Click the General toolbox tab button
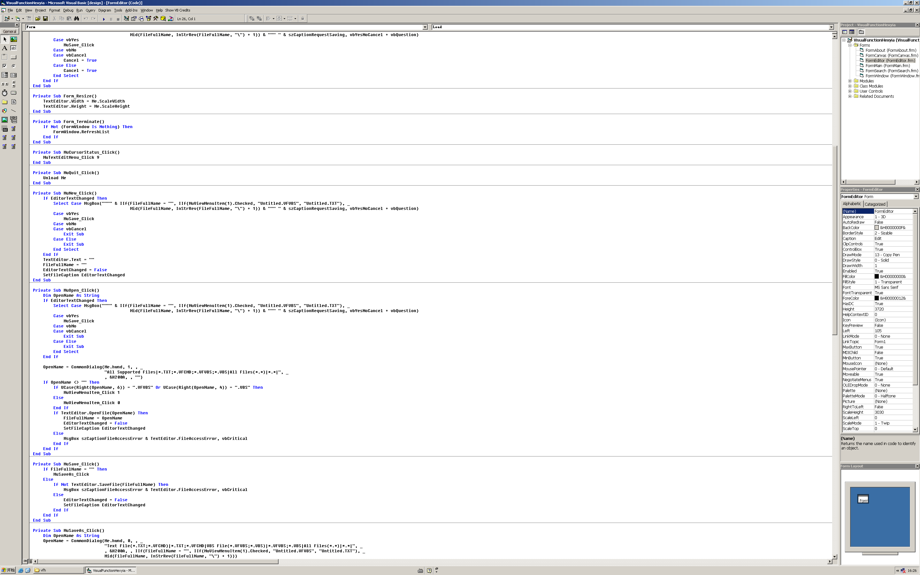920x575 pixels. (10, 32)
